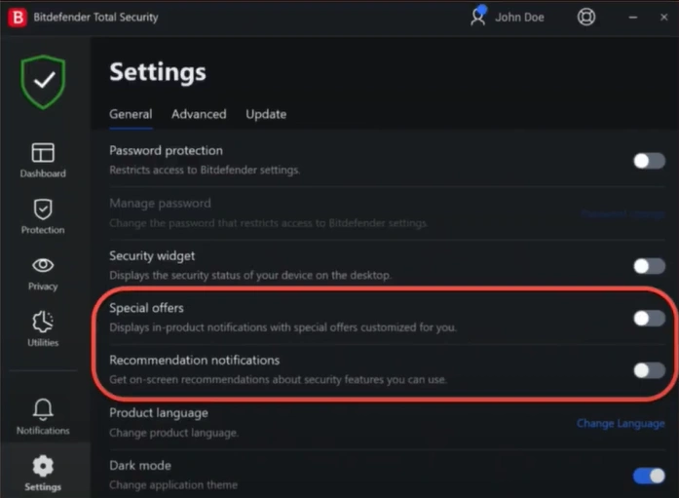
Task: Enable the Password protection toggle
Action: 649,161
